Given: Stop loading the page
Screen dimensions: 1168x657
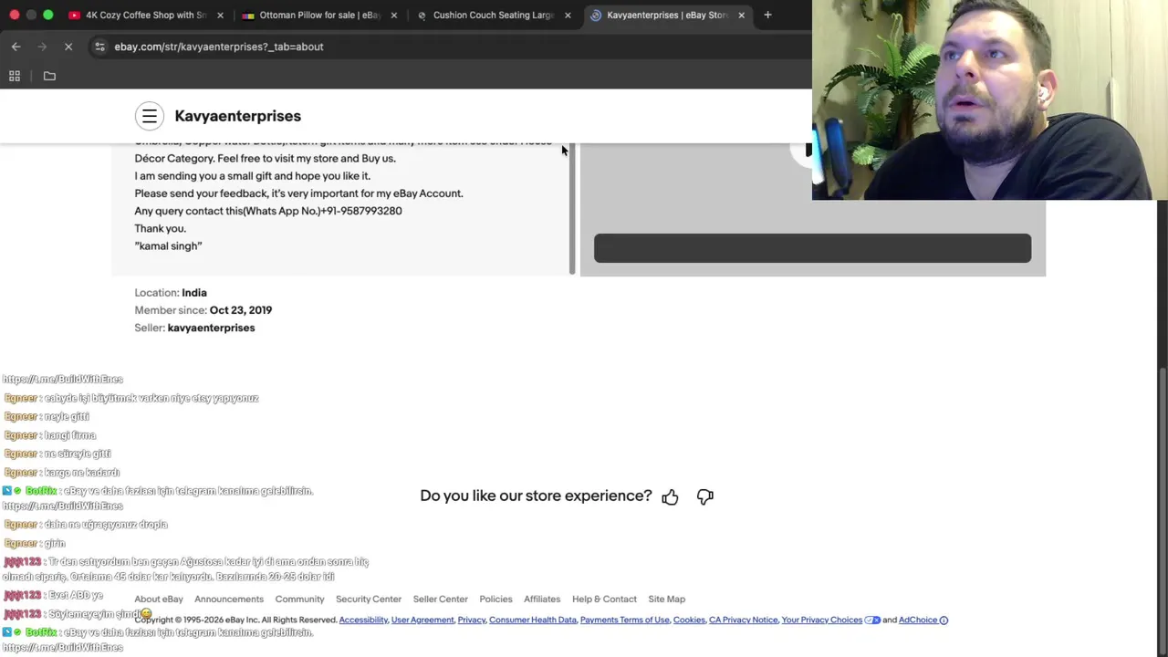Looking at the screenshot, I should [68, 47].
